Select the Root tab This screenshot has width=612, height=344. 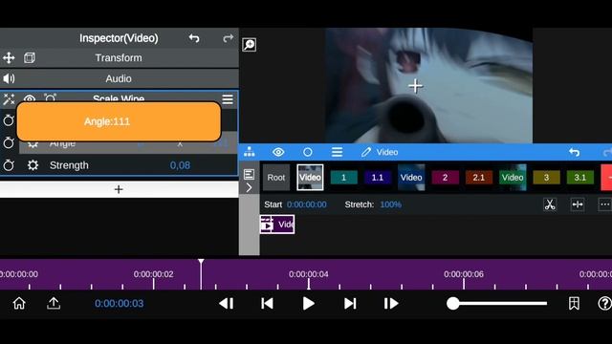pos(276,178)
